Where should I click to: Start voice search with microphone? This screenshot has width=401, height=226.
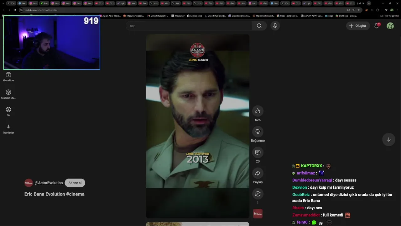[x=275, y=26]
